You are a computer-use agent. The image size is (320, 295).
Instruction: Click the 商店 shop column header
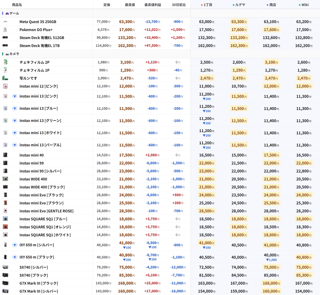271,5
